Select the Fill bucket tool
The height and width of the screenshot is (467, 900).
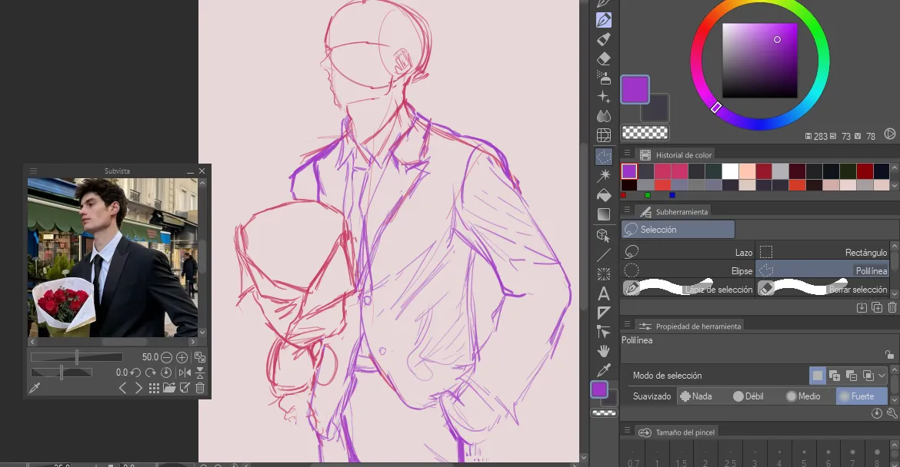click(x=604, y=195)
